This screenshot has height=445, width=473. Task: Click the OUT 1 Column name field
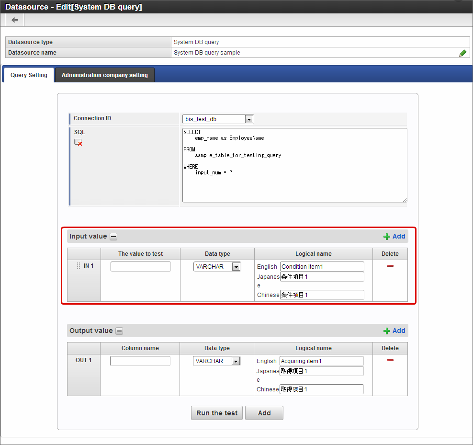point(140,361)
